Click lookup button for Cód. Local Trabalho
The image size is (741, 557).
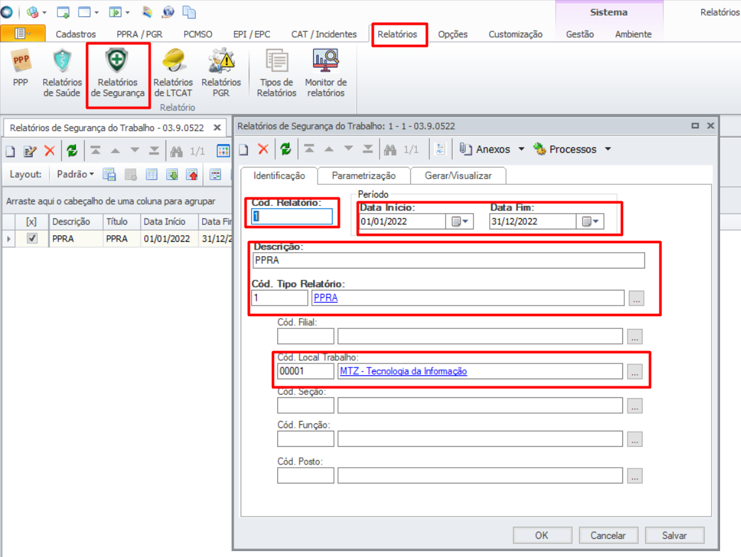pos(635,371)
